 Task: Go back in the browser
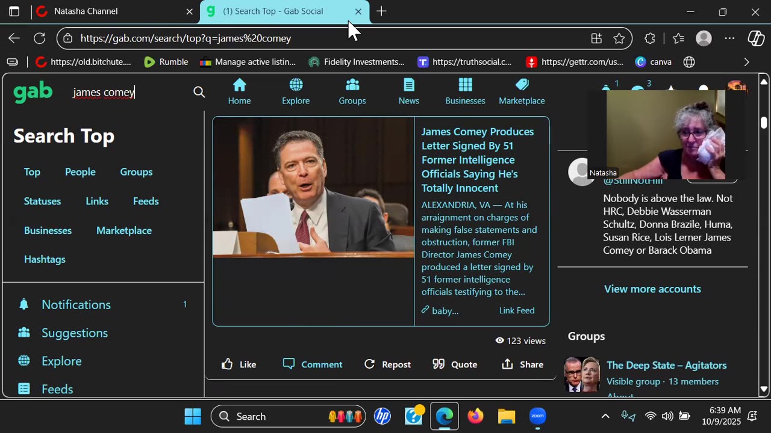point(14,38)
